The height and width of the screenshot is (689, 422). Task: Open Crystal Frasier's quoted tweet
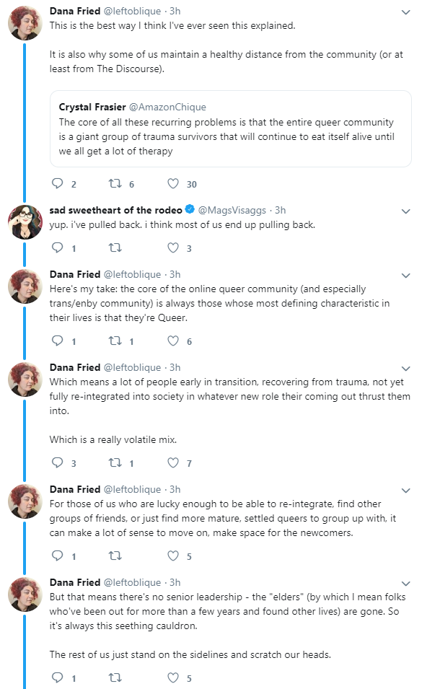(x=231, y=128)
